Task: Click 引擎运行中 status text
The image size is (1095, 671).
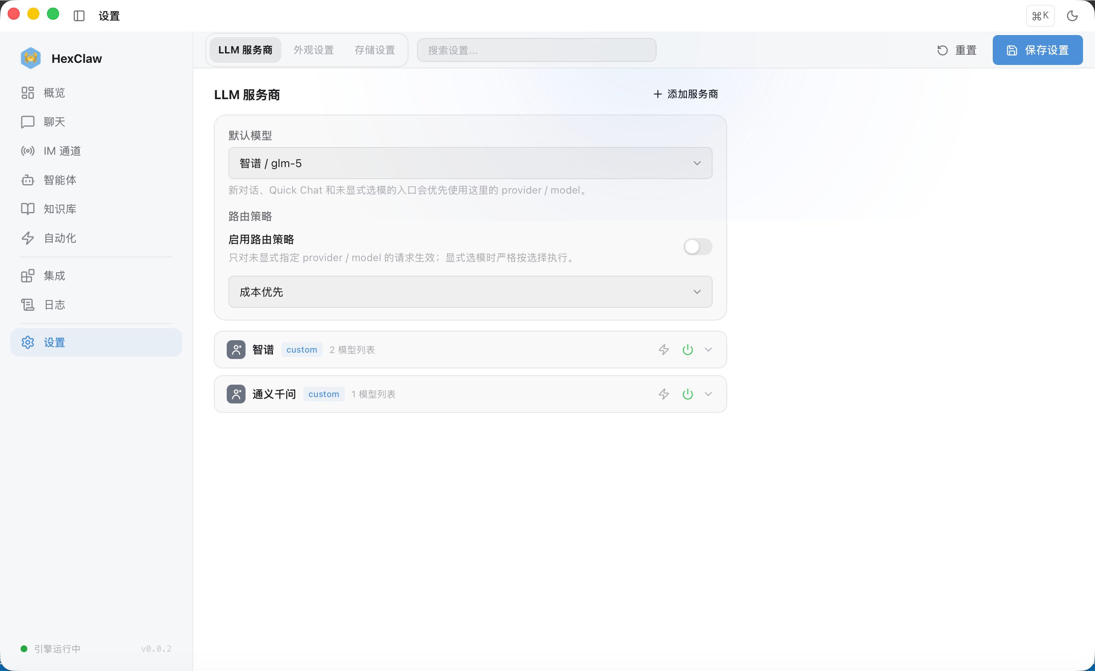Action: [x=57, y=649]
